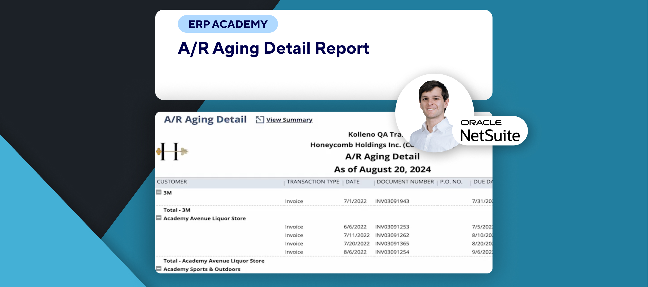Collapse the Academy Avenue Liquor Store group

click(159, 218)
